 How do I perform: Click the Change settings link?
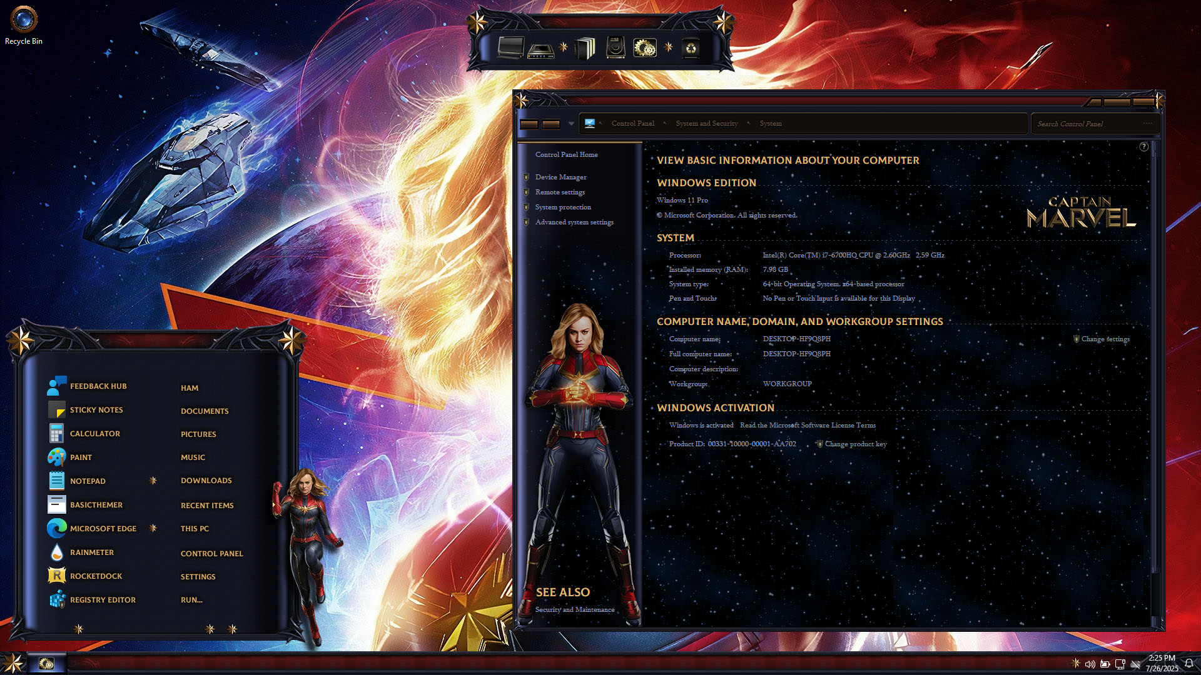point(1105,339)
